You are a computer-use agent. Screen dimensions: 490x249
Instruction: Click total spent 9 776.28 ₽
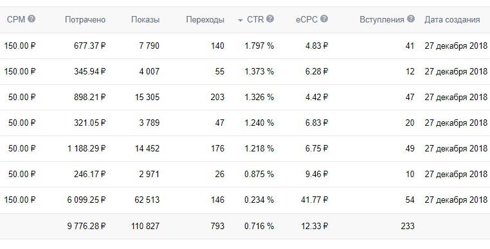[86, 226]
